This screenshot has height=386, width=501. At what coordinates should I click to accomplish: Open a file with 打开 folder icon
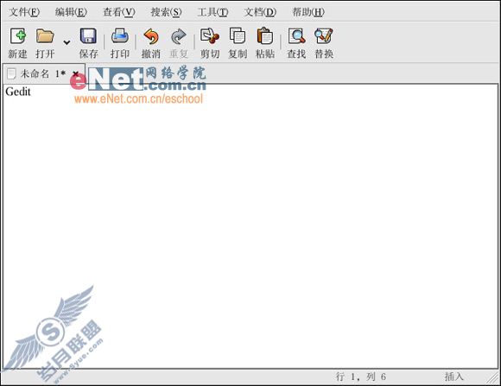(45, 35)
